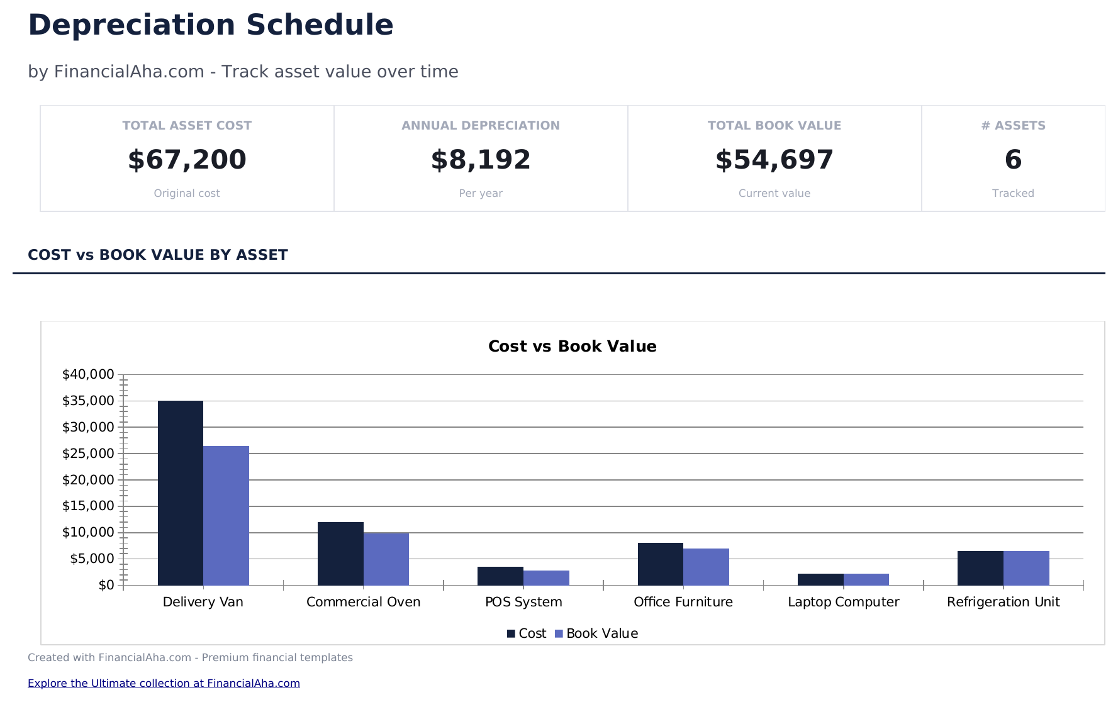Click the Laptop Computer axis label
Screen dimensions: 1118x702
[843, 602]
